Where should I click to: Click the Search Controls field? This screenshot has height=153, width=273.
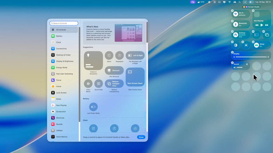(64, 23)
